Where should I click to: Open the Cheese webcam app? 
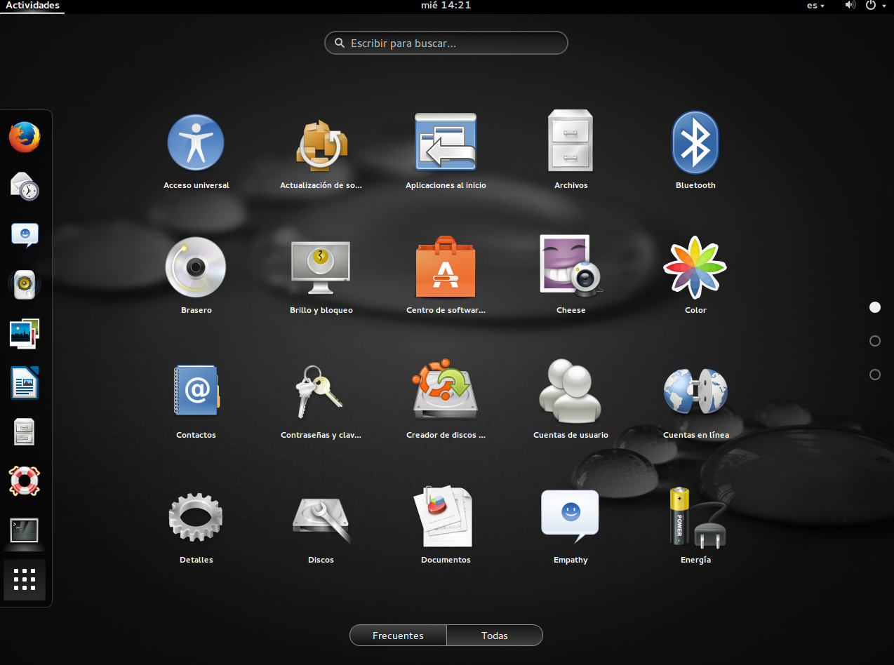[571, 266]
